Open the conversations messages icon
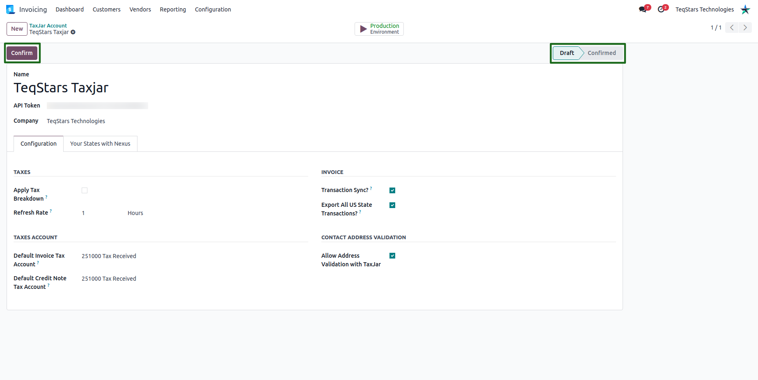Image resolution: width=758 pixels, height=380 pixels. click(x=643, y=9)
